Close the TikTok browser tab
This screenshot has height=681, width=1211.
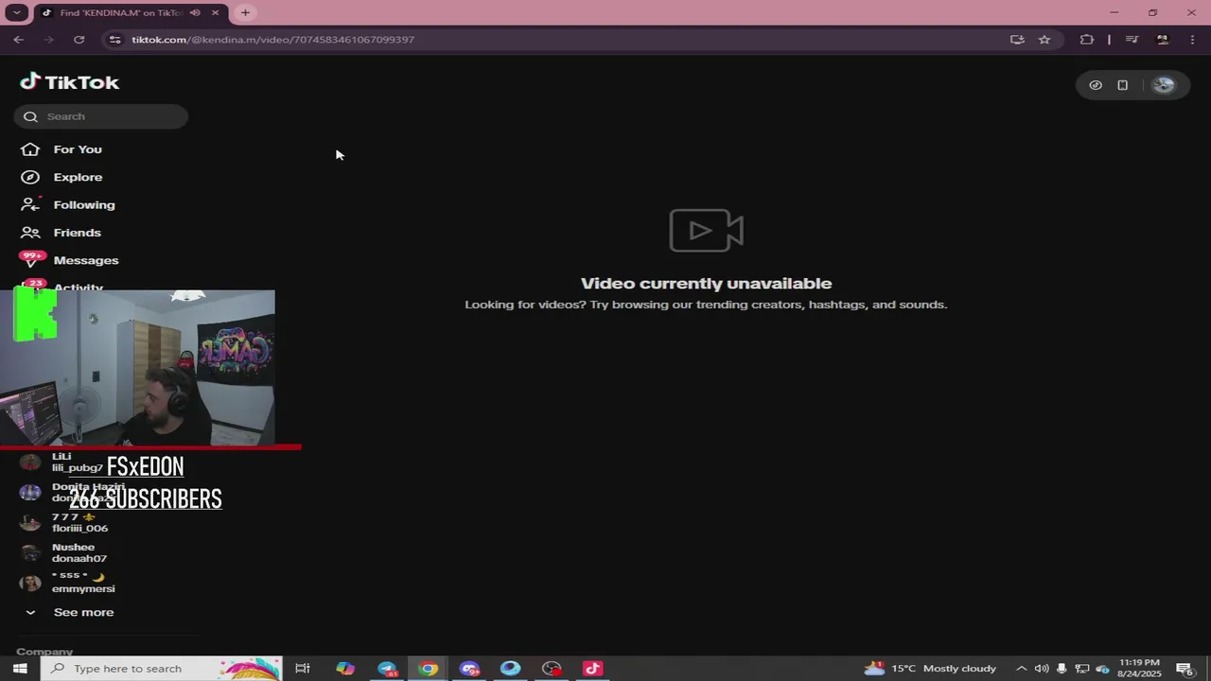click(215, 12)
